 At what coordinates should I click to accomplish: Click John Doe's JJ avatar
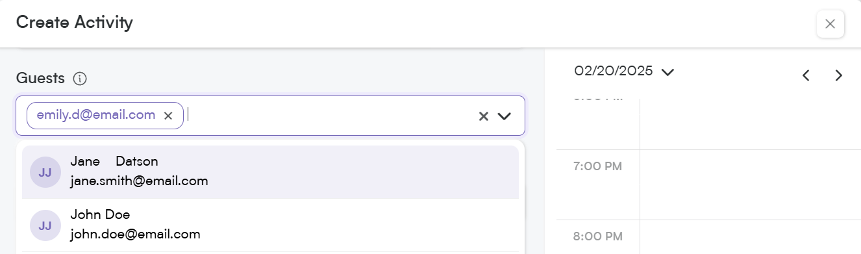(x=45, y=225)
